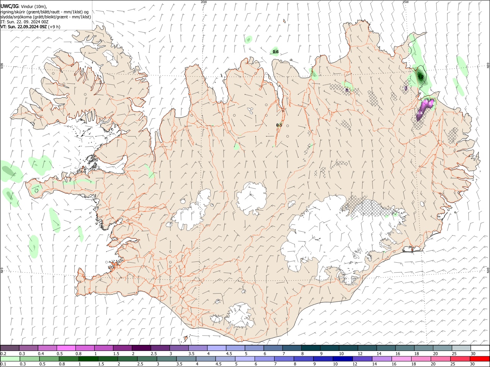Click the 20W longitude label

click(204, 2)
